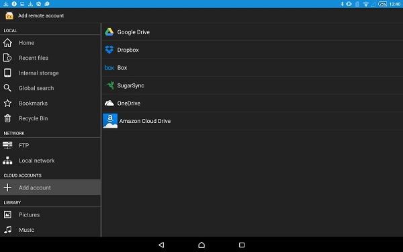The image size is (403, 252).
Task: Tap the plus icon for Add account
Action: coord(7,187)
